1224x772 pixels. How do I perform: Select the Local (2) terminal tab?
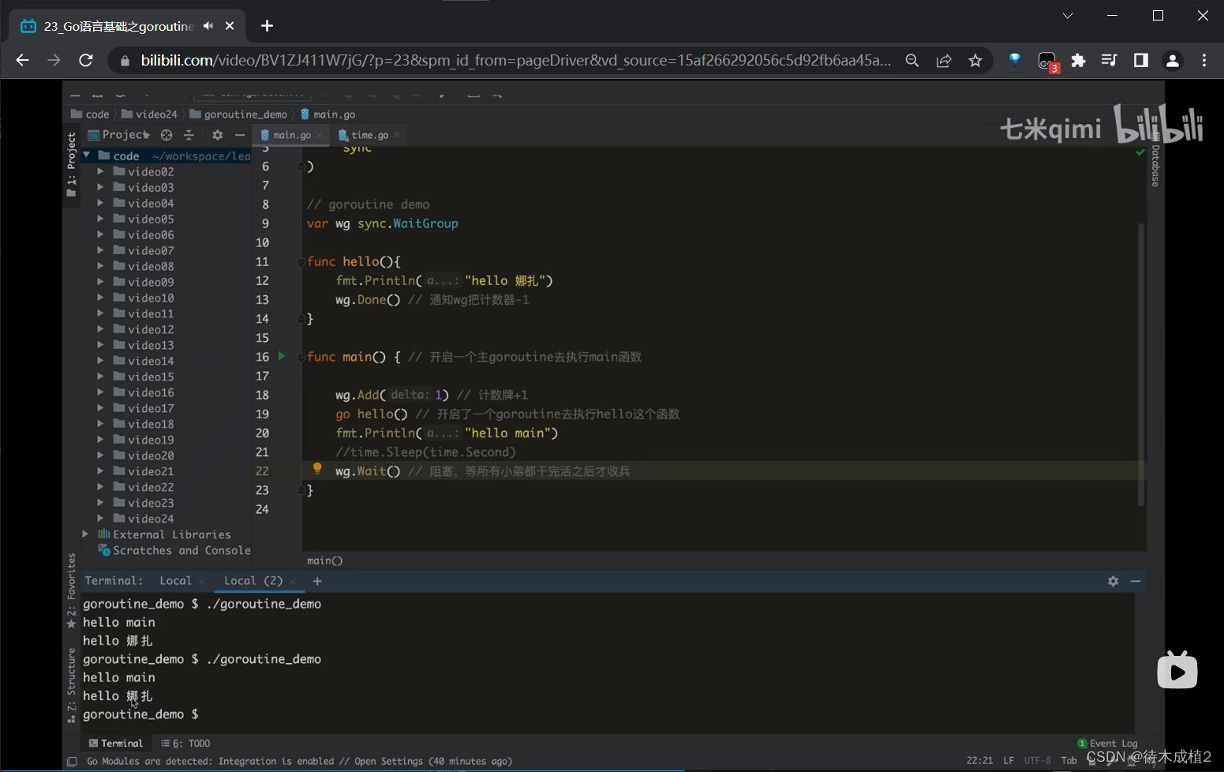tap(253, 581)
